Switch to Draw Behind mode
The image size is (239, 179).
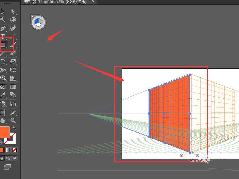pyautogui.click(x=8, y=158)
